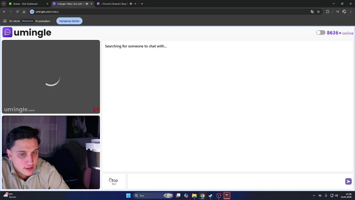
Task: Open File Explorer from the taskbar
Action: tap(194, 196)
